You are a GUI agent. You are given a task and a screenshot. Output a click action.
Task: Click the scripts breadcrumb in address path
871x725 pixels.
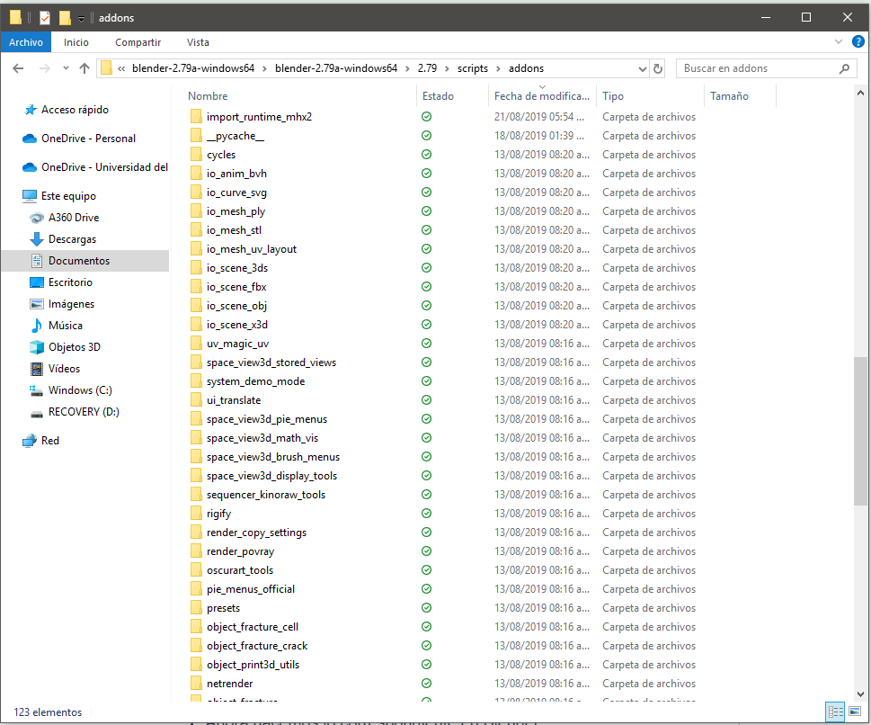click(473, 68)
